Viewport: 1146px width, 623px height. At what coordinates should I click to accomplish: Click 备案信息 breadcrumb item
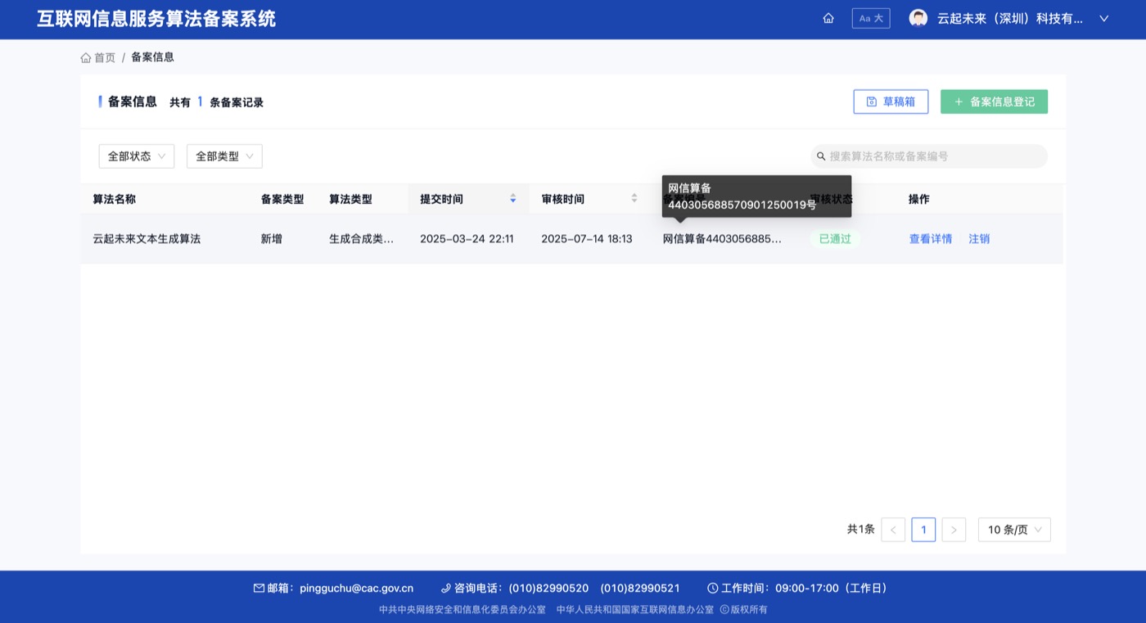point(153,57)
